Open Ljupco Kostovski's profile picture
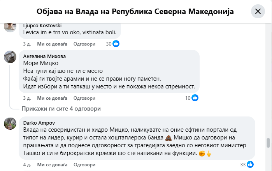Screen dimensions: 272x171 10,26
